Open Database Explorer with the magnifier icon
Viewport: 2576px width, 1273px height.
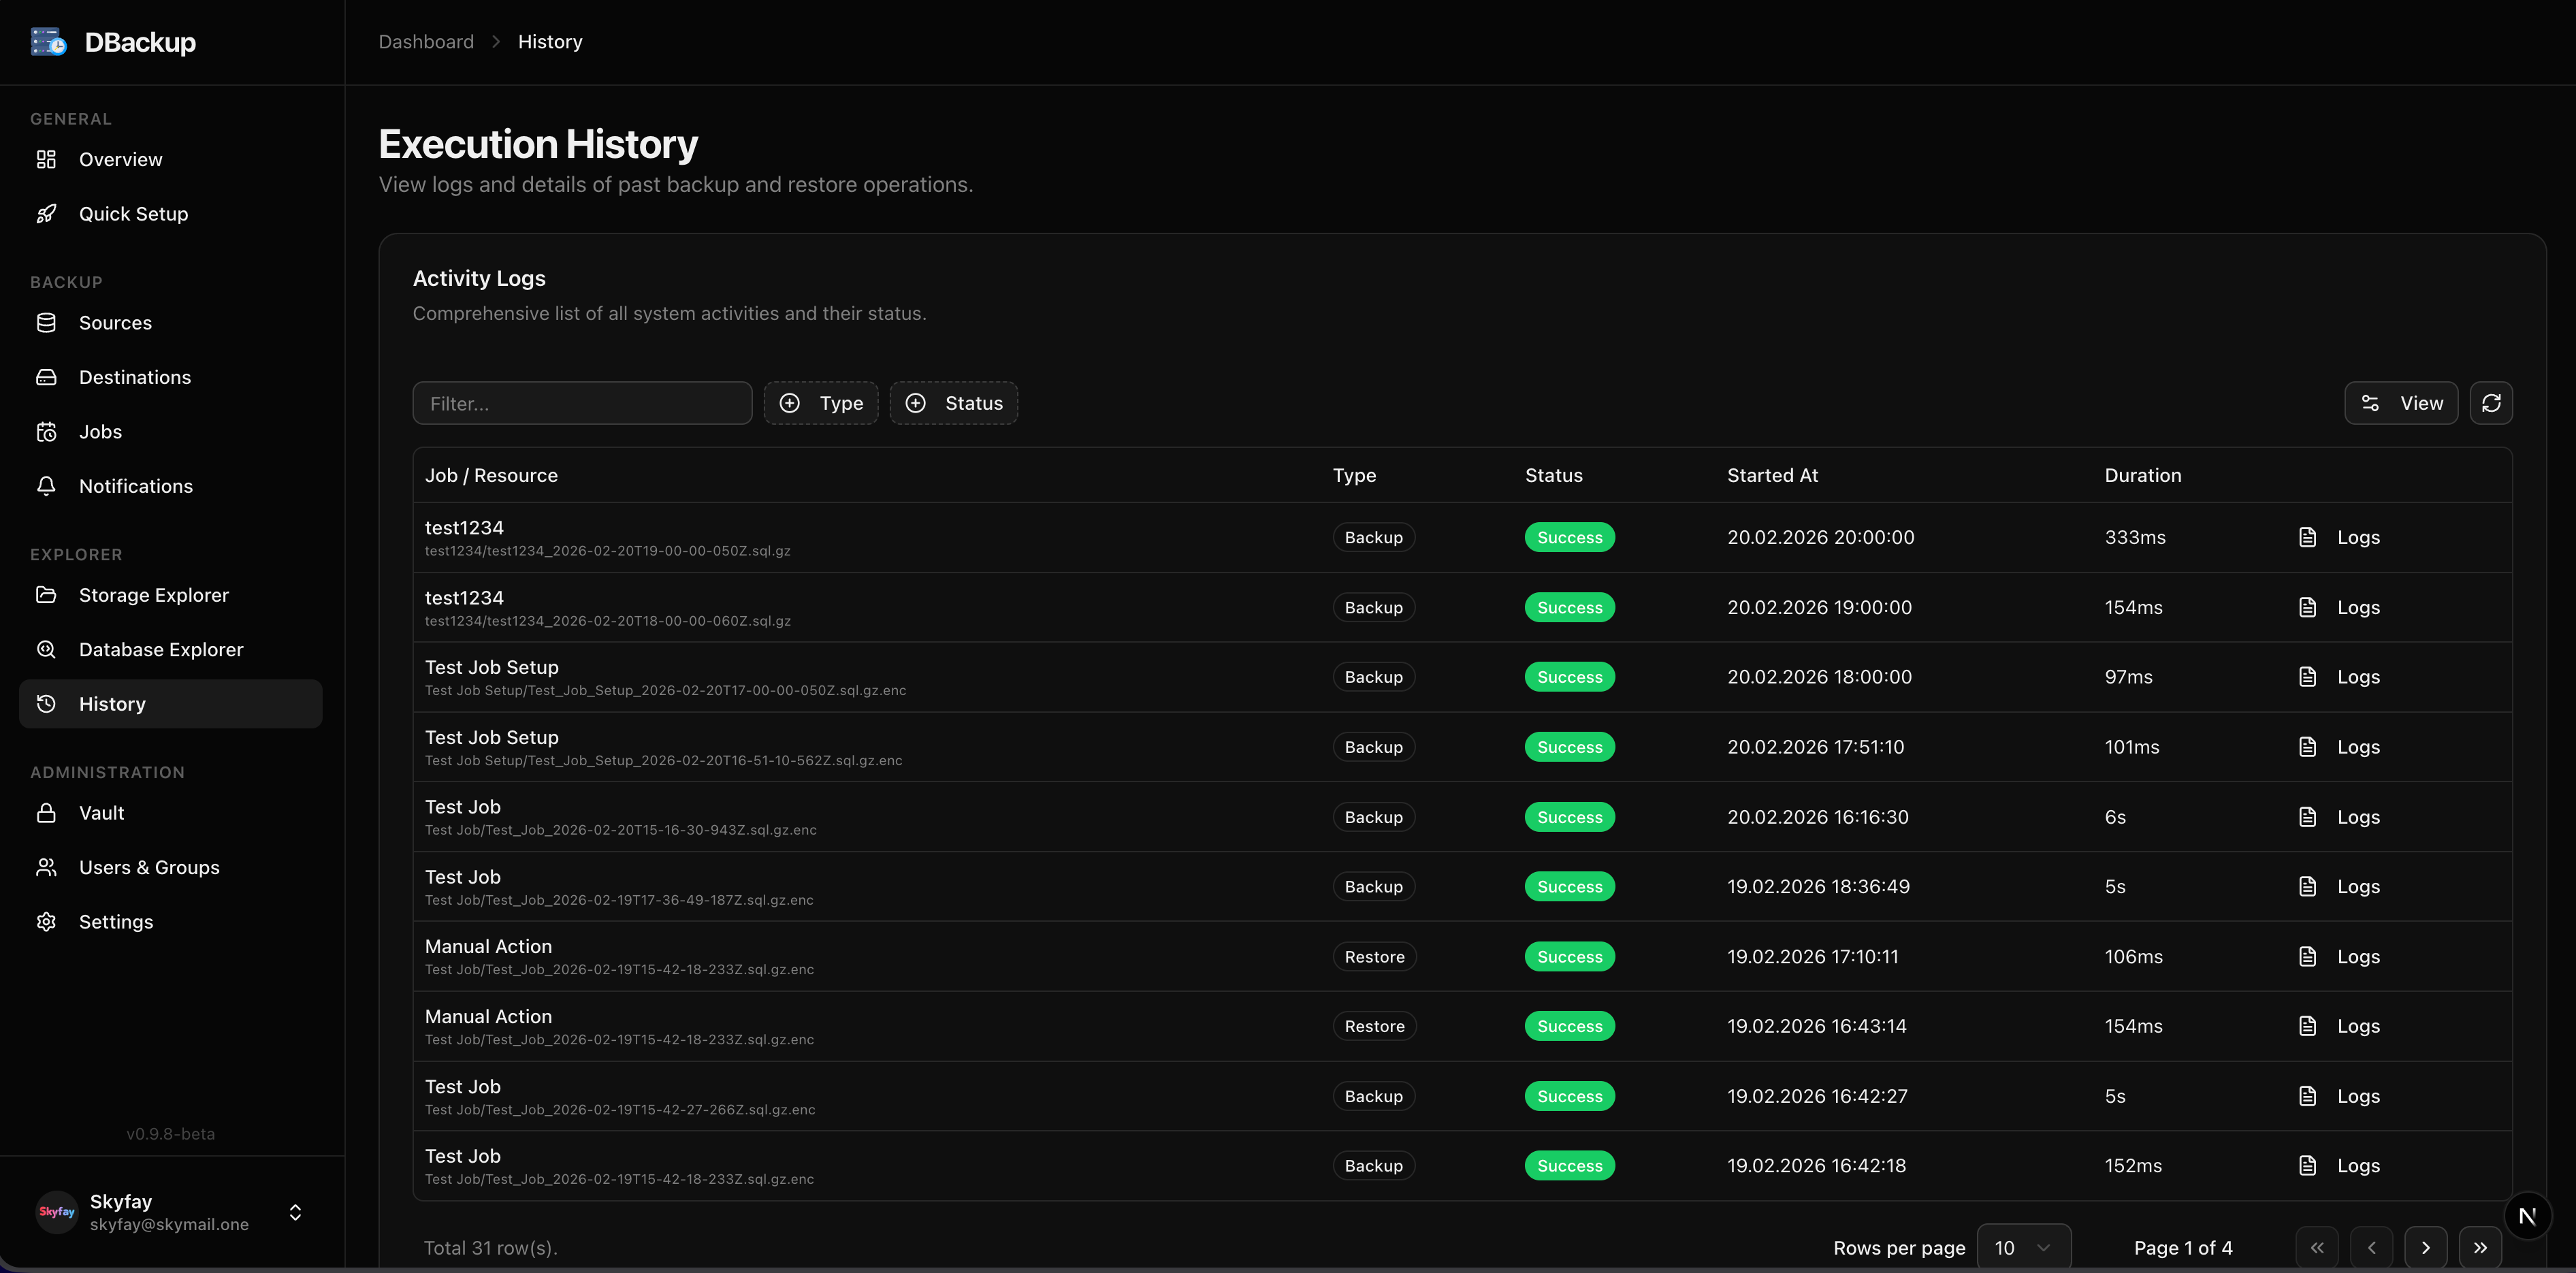(x=47, y=649)
